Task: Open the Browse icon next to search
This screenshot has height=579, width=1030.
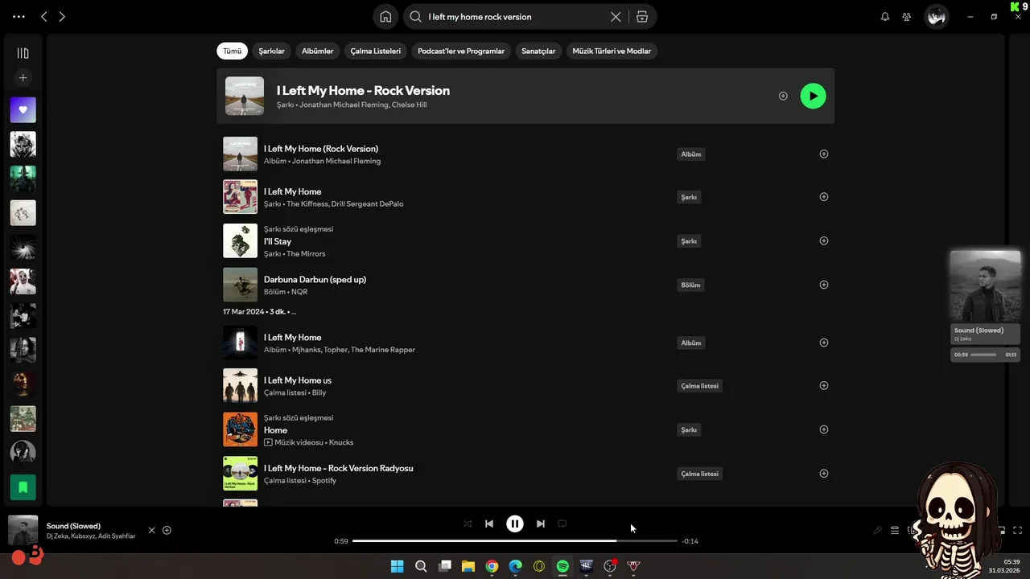Action: point(641,17)
